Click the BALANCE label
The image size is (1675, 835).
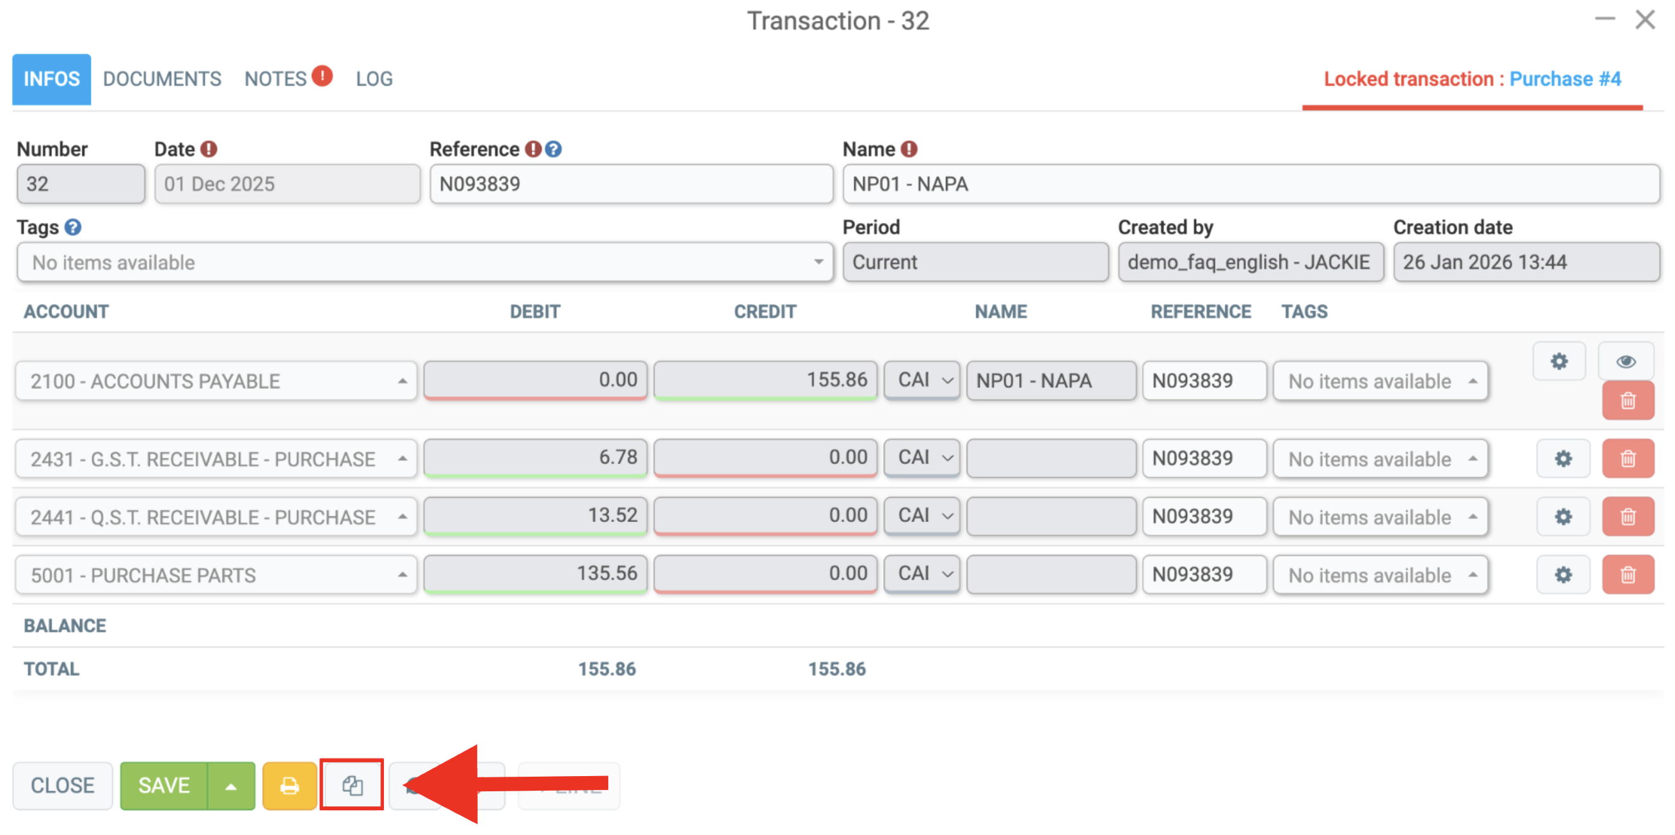coord(65,625)
